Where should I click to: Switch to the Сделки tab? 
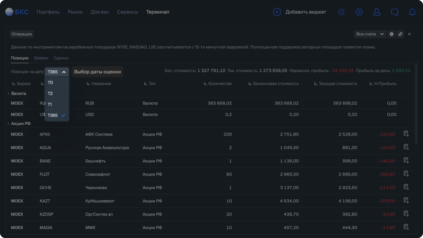click(61, 58)
